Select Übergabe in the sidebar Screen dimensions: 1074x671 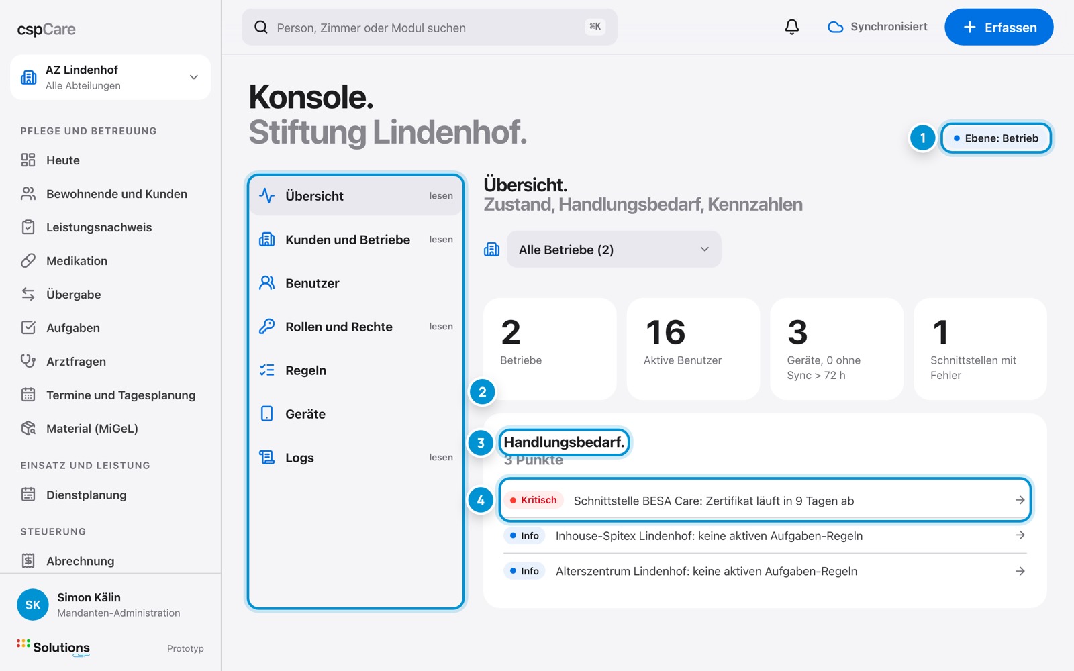coord(110,294)
